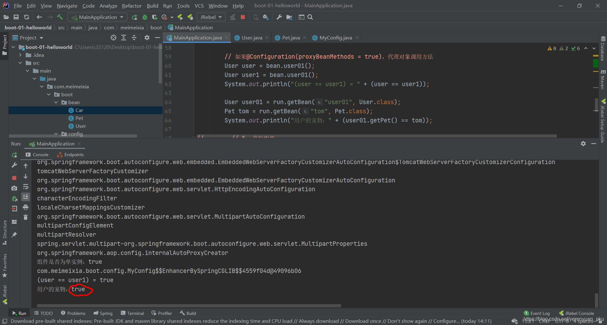Viewport: 607px width, 325px height.
Task: Open the Spring tool window
Action: tap(103, 313)
